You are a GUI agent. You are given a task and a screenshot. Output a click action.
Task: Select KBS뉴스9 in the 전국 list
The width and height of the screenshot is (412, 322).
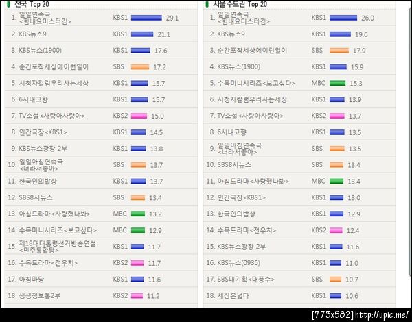coord(32,34)
